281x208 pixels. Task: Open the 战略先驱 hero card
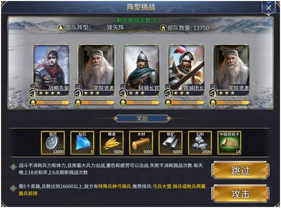point(51,70)
